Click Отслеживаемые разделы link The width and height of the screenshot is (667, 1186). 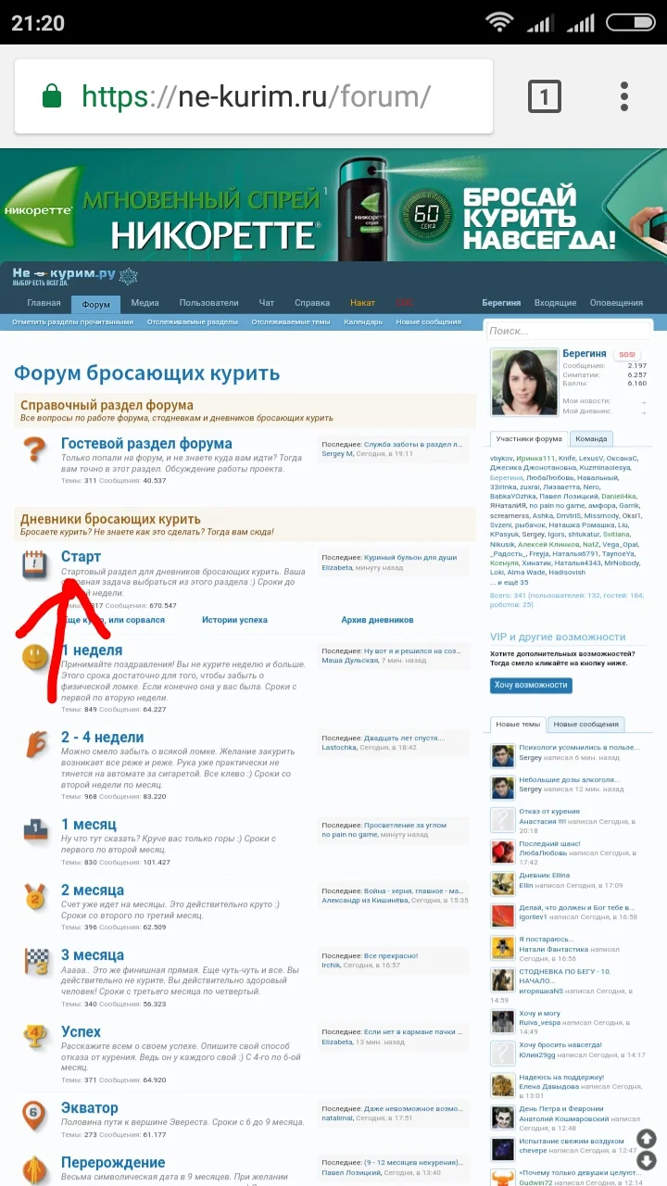tap(193, 322)
